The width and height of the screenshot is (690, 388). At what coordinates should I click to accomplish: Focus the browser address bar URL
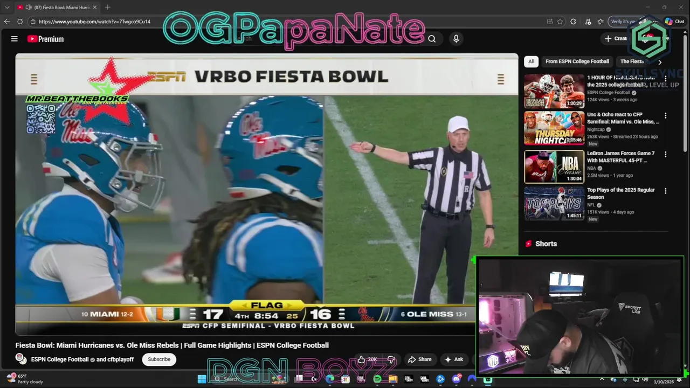tap(94, 22)
